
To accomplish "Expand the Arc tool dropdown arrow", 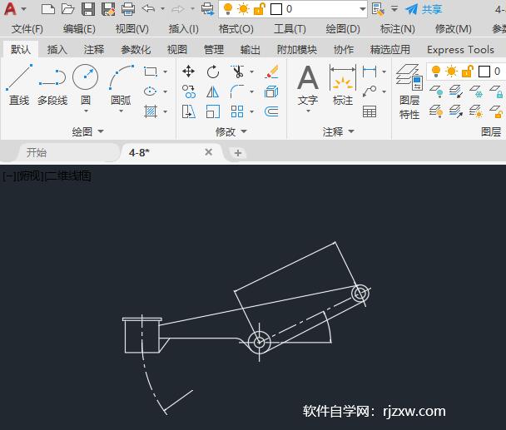I will [121, 111].
